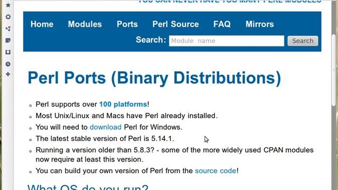338x190 pixels.
Task: Follow the 'download' Perl for Windows link
Action: 106,127
